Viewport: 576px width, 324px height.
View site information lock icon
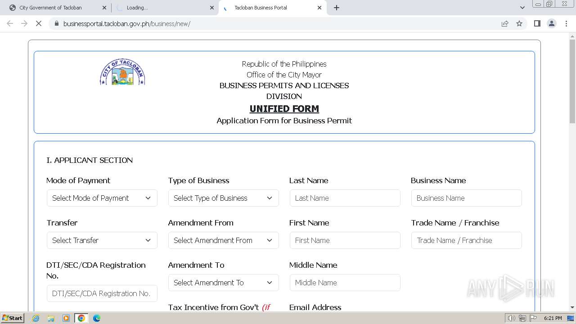click(x=56, y=23)
